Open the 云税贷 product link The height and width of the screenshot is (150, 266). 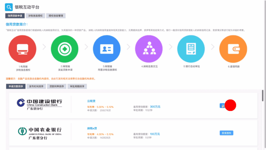click(91, 101)
